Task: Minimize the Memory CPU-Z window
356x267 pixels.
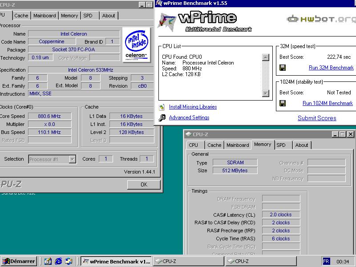Action: click(x=335, y=134)
